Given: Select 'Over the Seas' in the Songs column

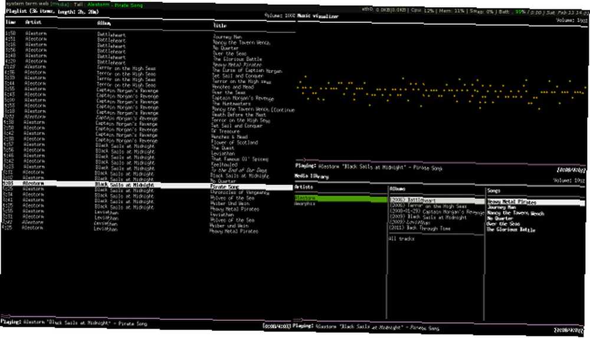Looking at the screenshot, I should pos(503,224).
